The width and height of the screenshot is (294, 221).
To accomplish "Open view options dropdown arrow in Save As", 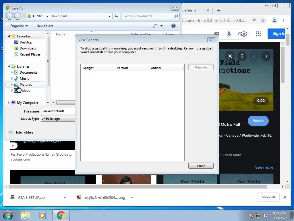I will (161, 26).
